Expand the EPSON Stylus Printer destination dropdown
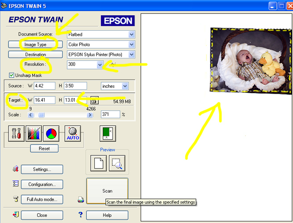 pyautogui.click(x=132, y=54)
